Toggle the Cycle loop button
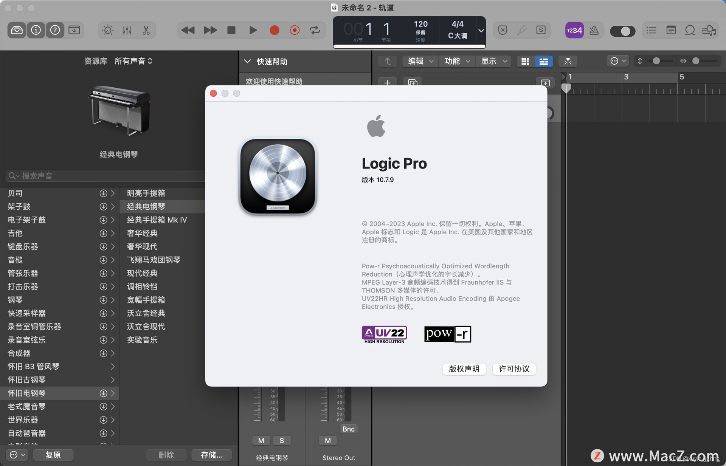This screenshot has height=466, width=726. click(315, 30)
